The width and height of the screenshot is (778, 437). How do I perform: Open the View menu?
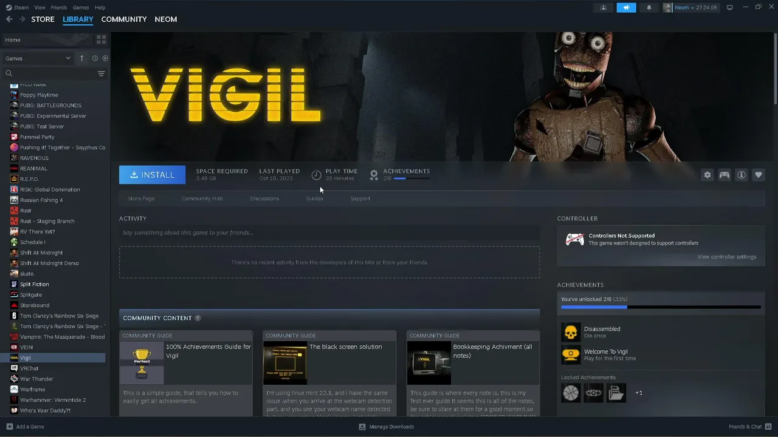pos(40,7)
